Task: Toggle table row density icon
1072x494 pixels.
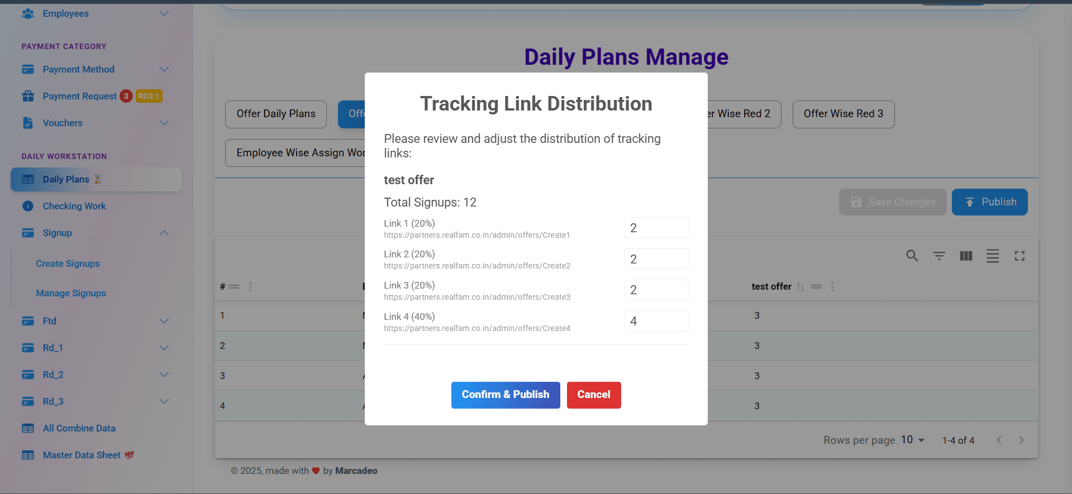Action: pyautogui.click(x=993, y=256)
